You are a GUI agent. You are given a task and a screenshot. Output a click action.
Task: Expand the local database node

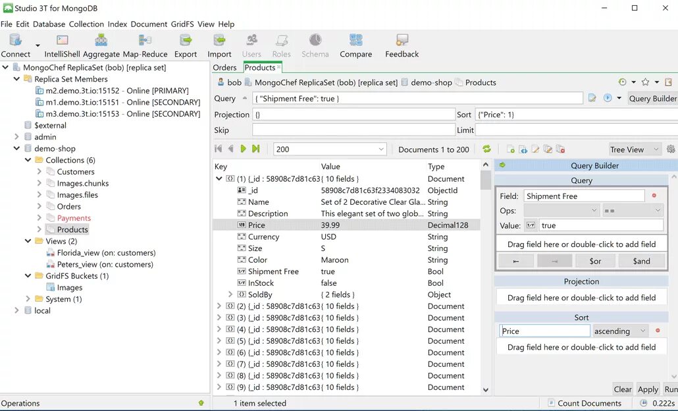pyautogui.click(x=16, y=310)
